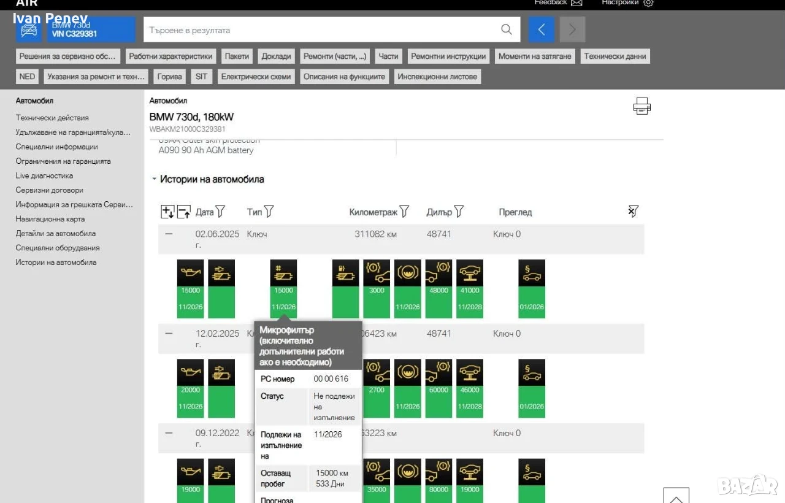Open the Части tab
The height and width of the screenshot is (503, 785).
pyautogui.click(x=388, y=56)
